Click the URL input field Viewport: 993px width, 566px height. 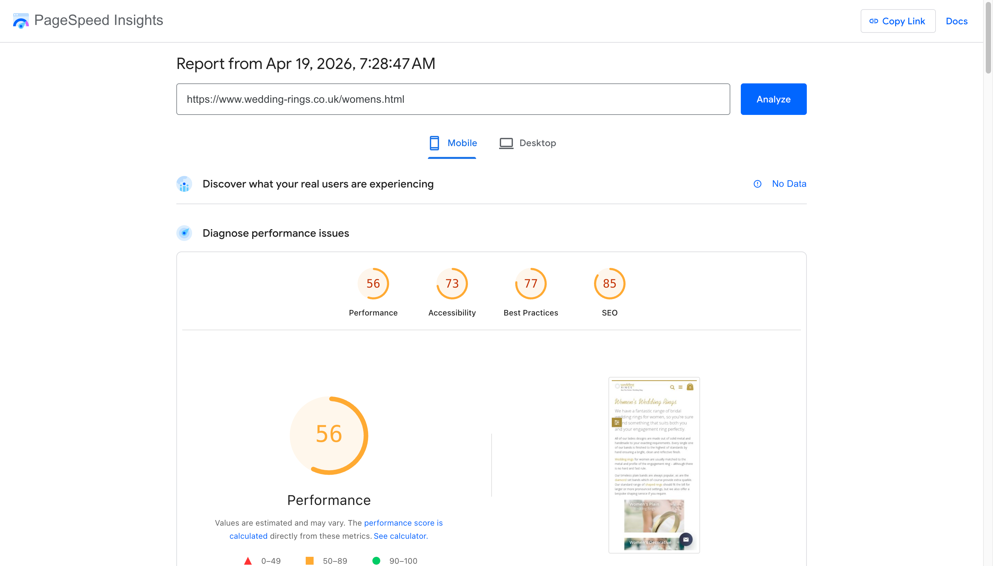coord(453,99)
